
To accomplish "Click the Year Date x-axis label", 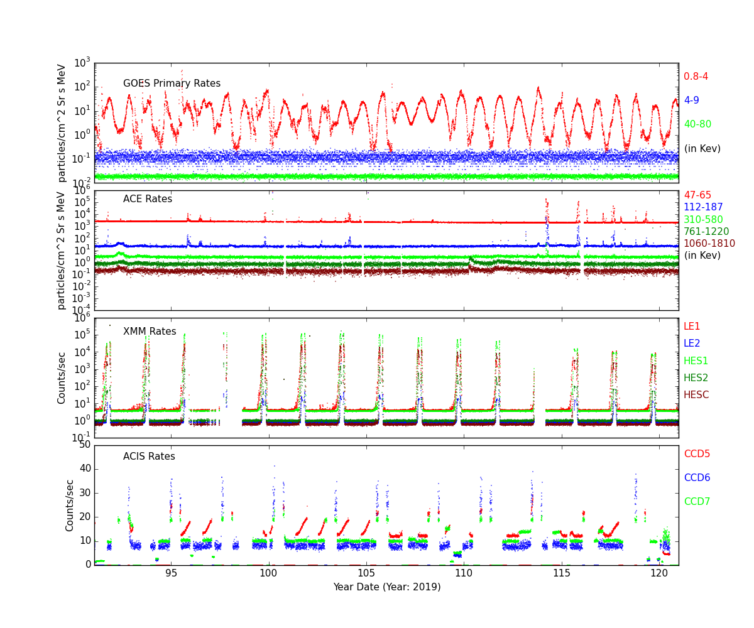I will pos(386,587).
